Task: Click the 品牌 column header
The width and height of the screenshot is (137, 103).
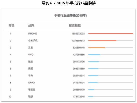Action: click(31, 25)
